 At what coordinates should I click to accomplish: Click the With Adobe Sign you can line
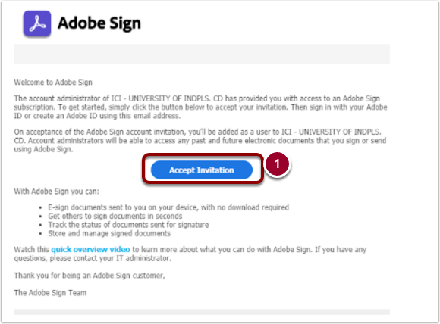pos(56,192)
